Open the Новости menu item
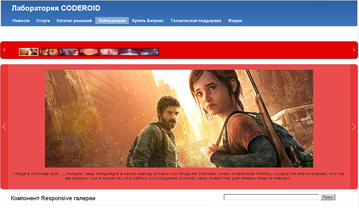 pos(21,21)
